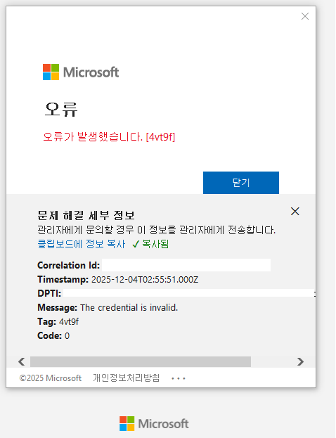
Task: Close the error dialog with the top X
Action: point(305,16)
